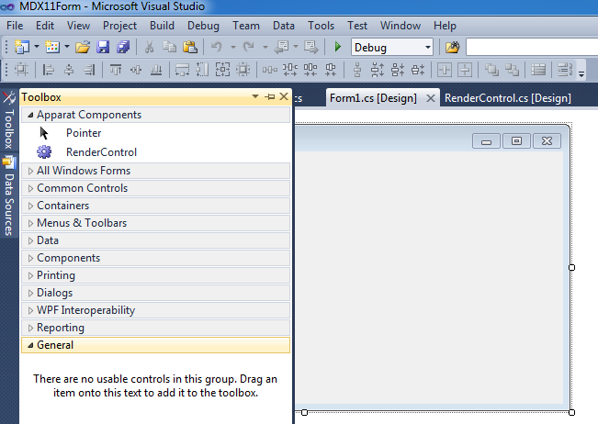The image size is (598, 424).
Task: Click the Send to Back icon
Action: [512, 70]
